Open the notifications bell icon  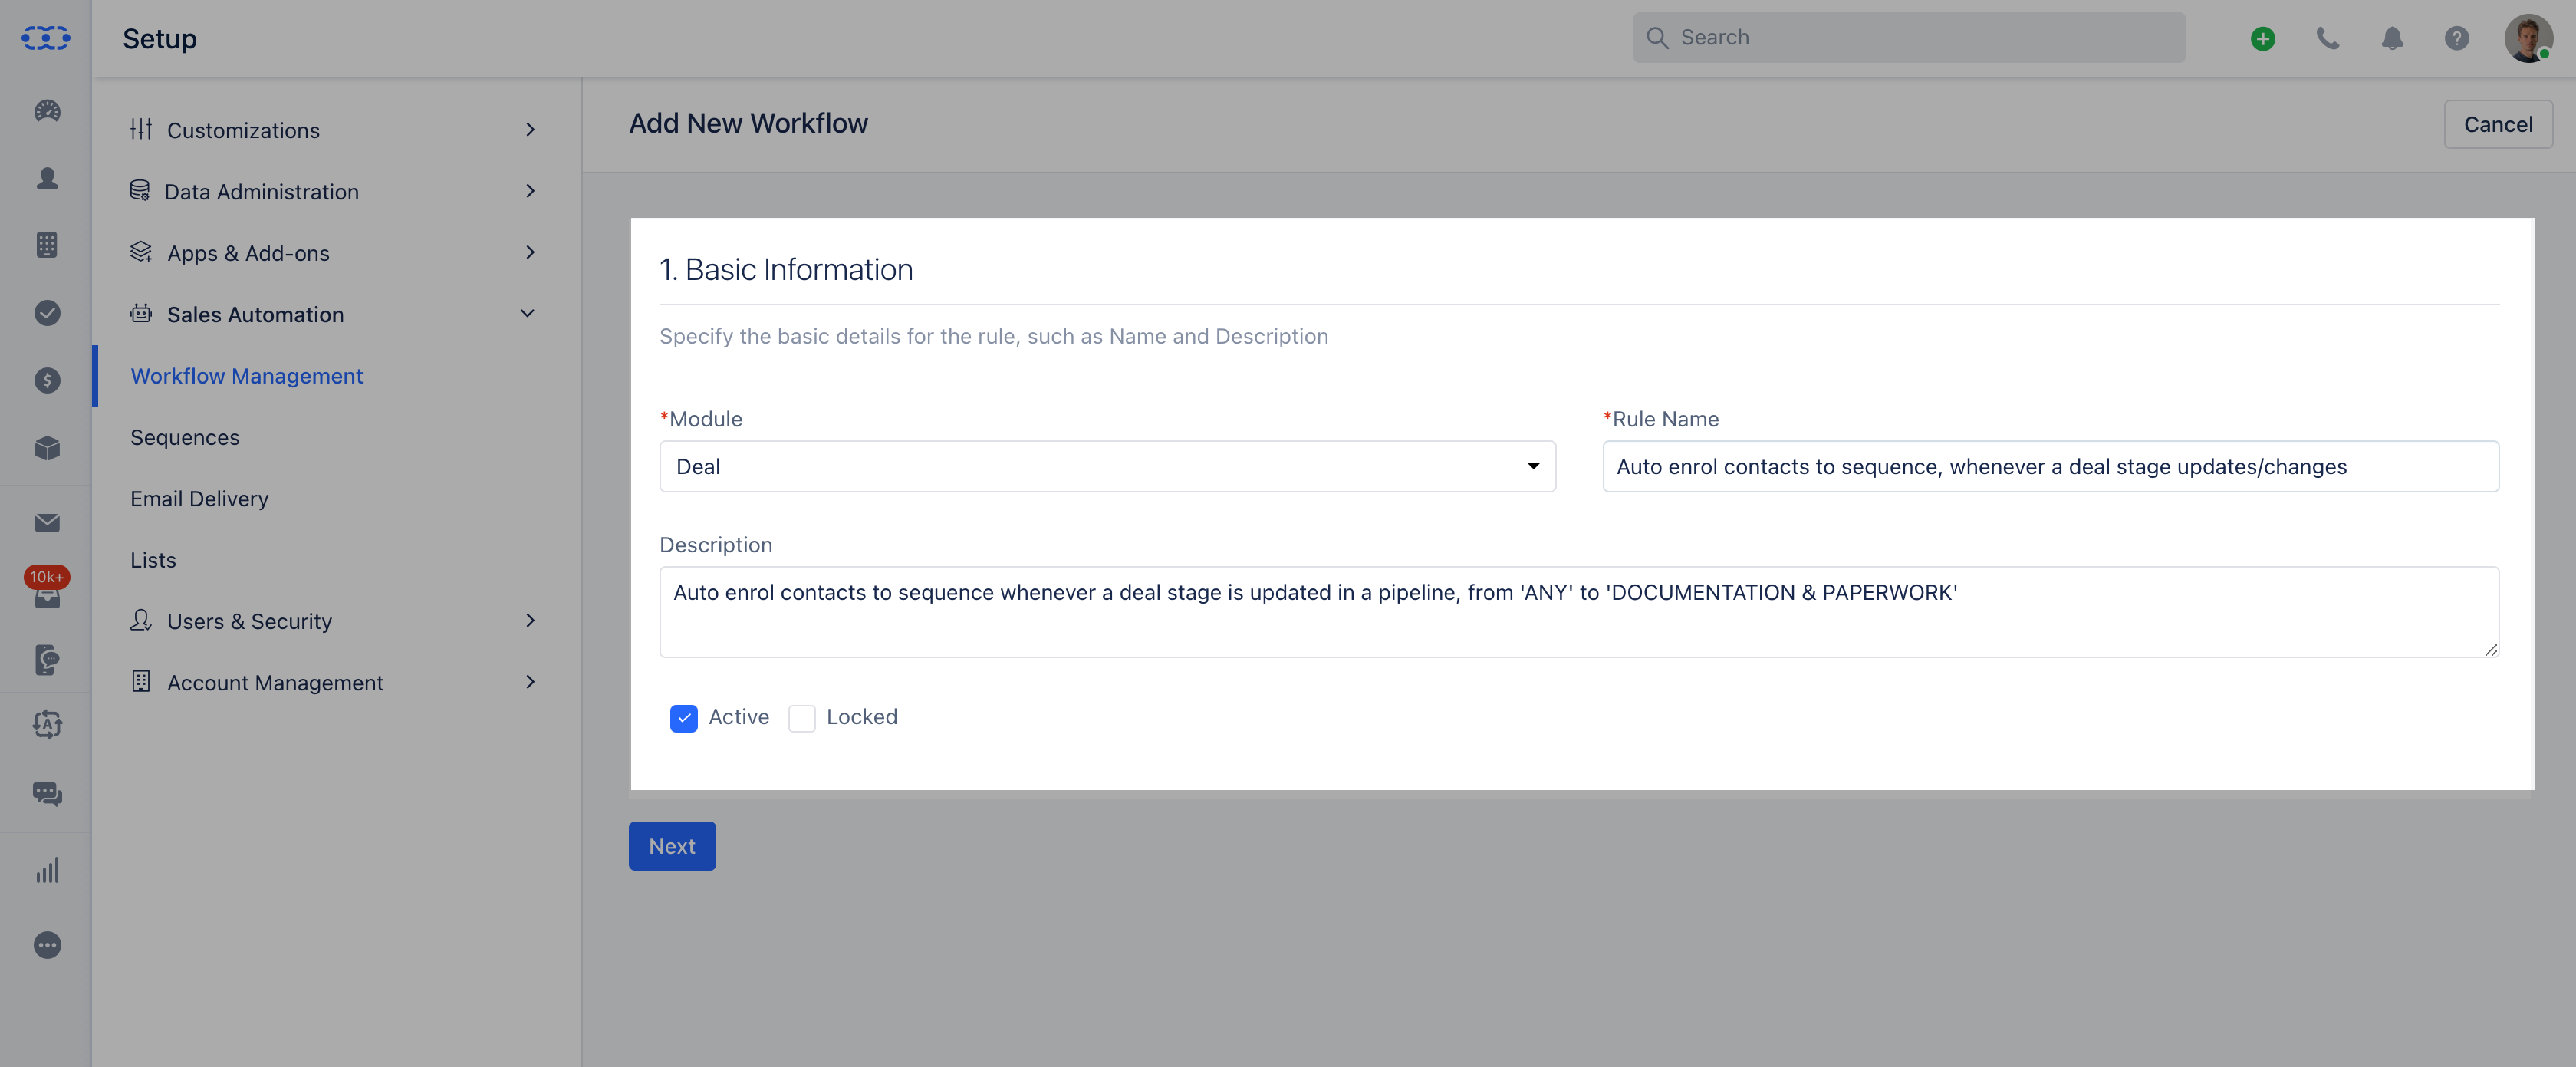click(2392, 38)
